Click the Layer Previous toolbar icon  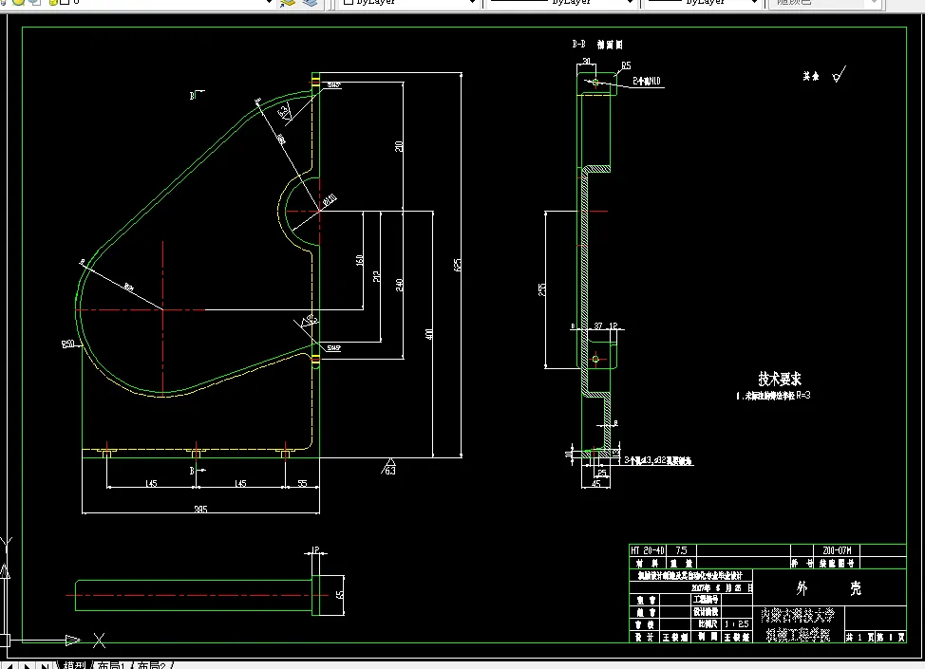point(310,3)
